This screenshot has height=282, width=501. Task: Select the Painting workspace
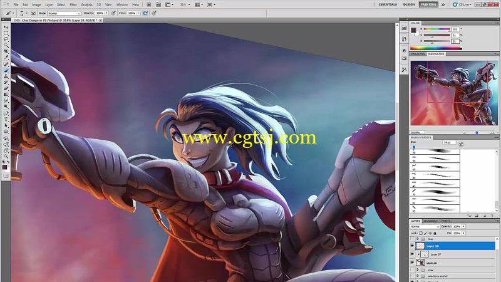428,4
